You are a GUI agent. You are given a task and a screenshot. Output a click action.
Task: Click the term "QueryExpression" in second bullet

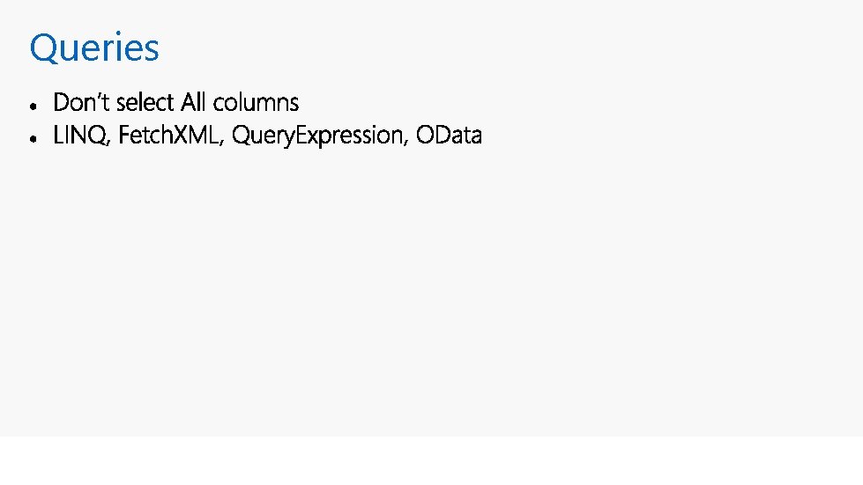click(x=317, y=136)
